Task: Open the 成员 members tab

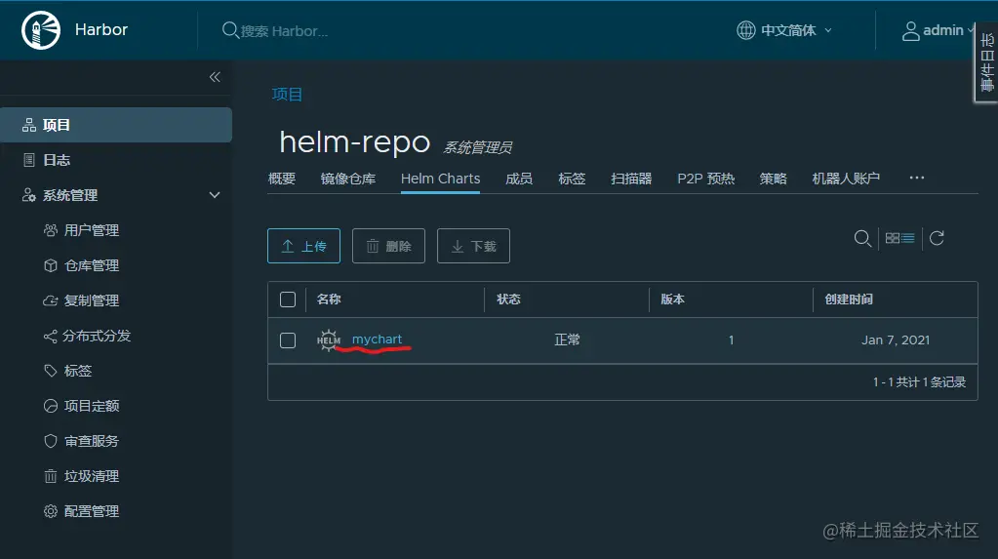Action: 519,179
